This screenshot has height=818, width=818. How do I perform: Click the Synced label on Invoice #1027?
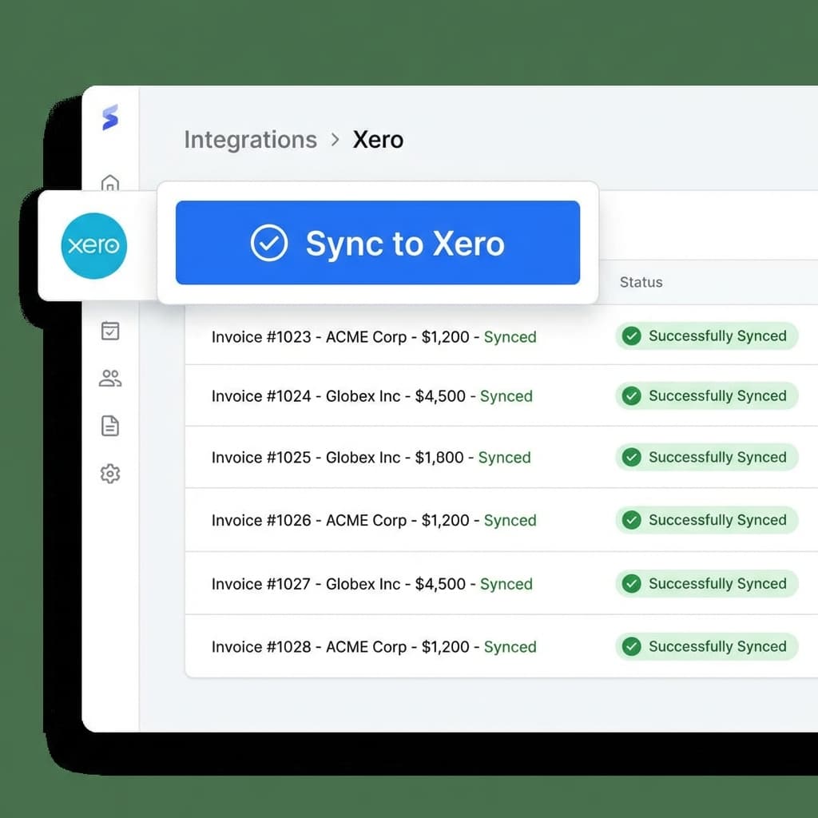pyautogui.click(x=506, y=584)
